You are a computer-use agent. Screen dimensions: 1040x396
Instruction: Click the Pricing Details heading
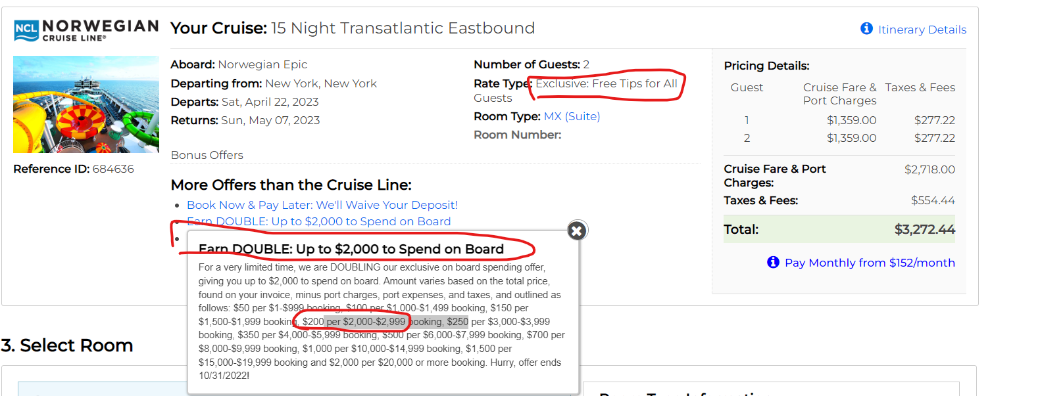[766, 66]
